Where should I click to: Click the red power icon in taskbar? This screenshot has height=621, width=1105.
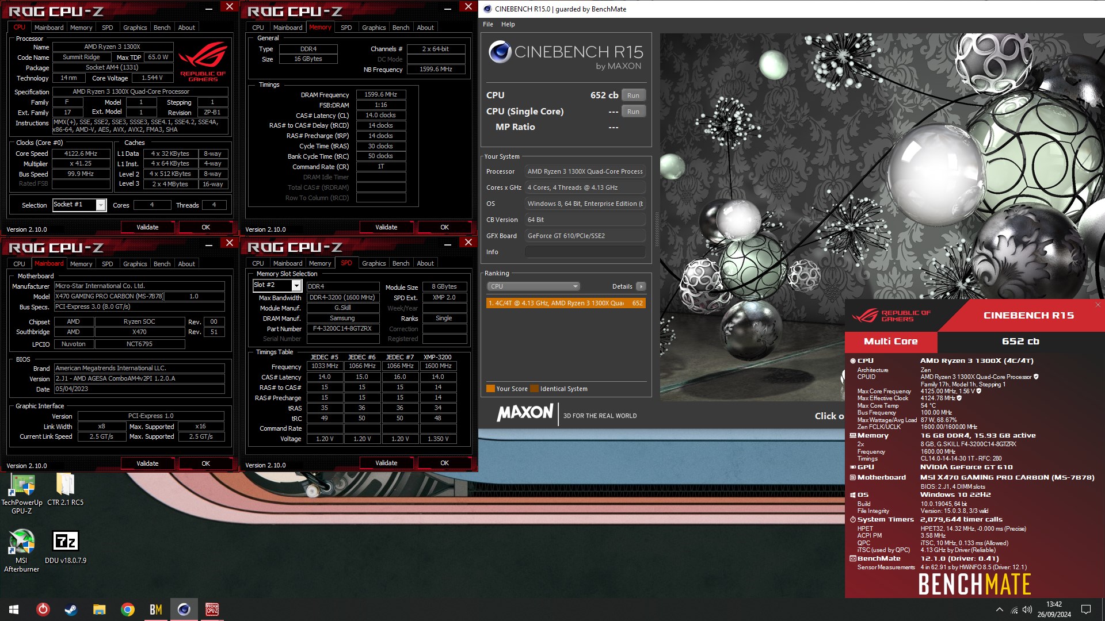tap(43, 609)
